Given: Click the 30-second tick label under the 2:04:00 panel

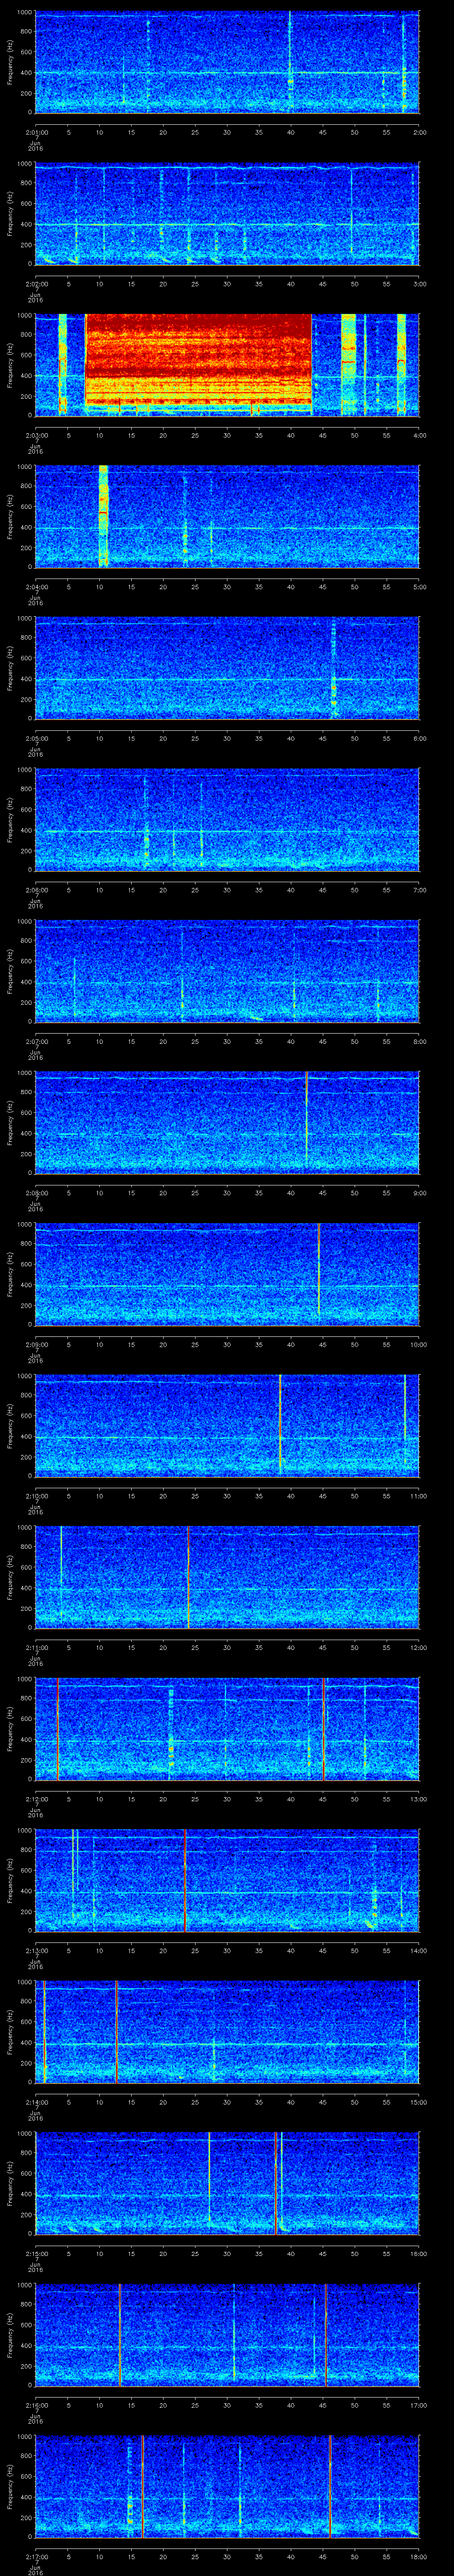Looking at the screenshot, I should point(227,587).
